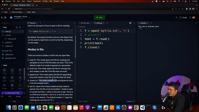Create a new folder icon
Image resolution: width=199 pixels, height=112 pixels.
coord(20,27)
